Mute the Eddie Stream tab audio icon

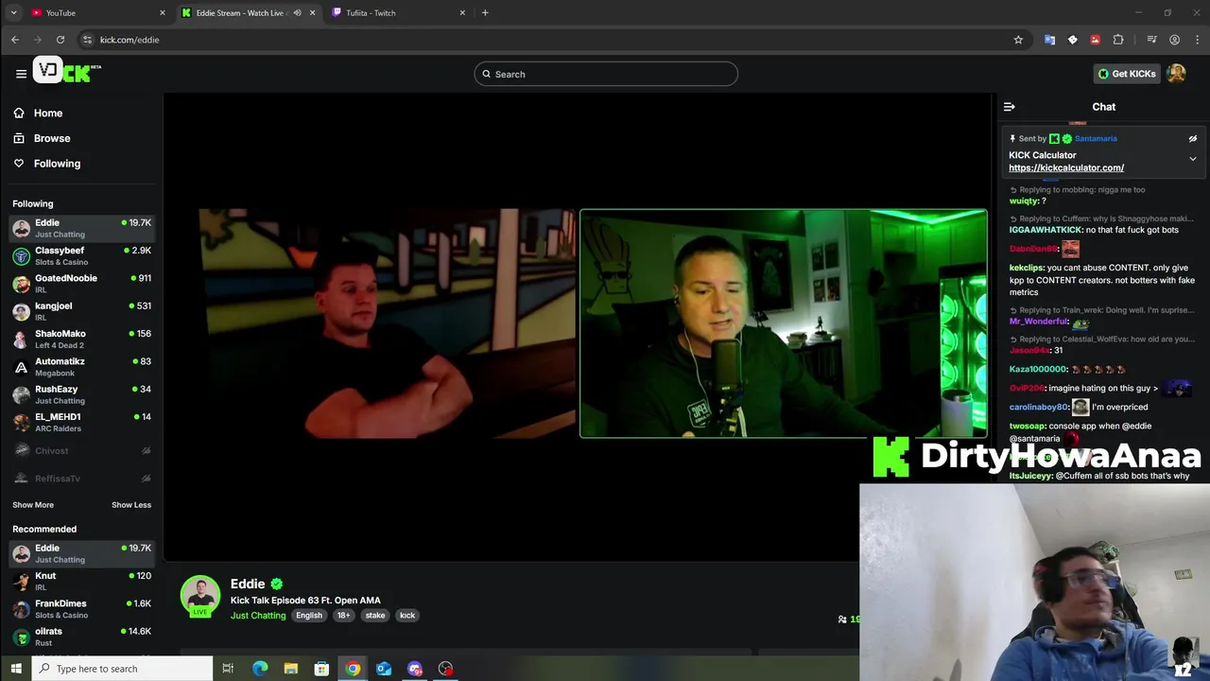(297, 13)
